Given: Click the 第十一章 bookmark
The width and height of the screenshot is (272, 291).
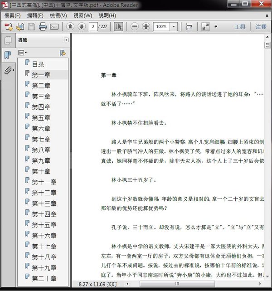Looking at the screenshot, I should [x=44, y=182].
